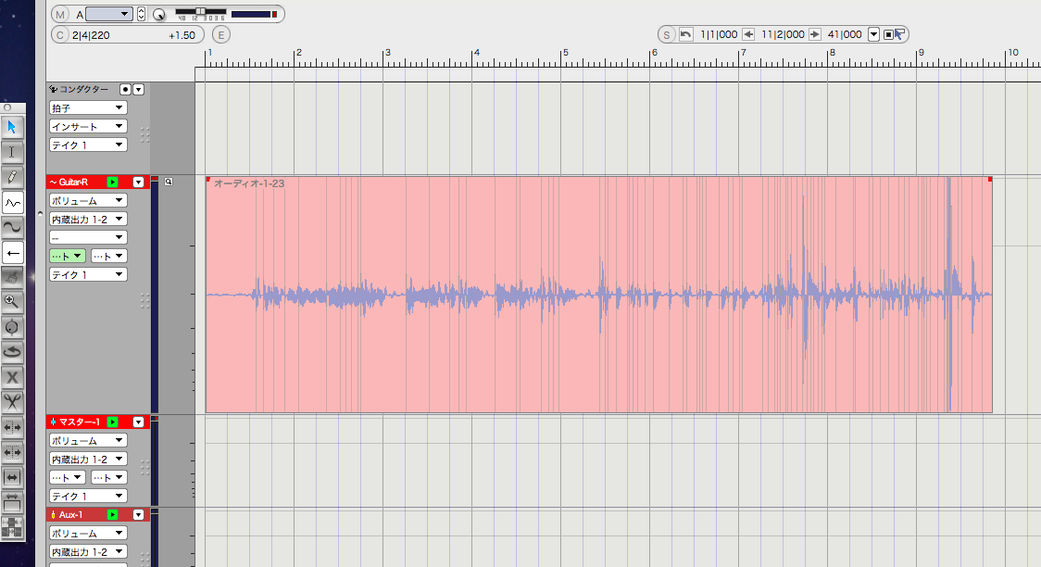Toggle play-enable on マスター-1 track
Screen dimensions: 1041x567
tap(112, 422)
